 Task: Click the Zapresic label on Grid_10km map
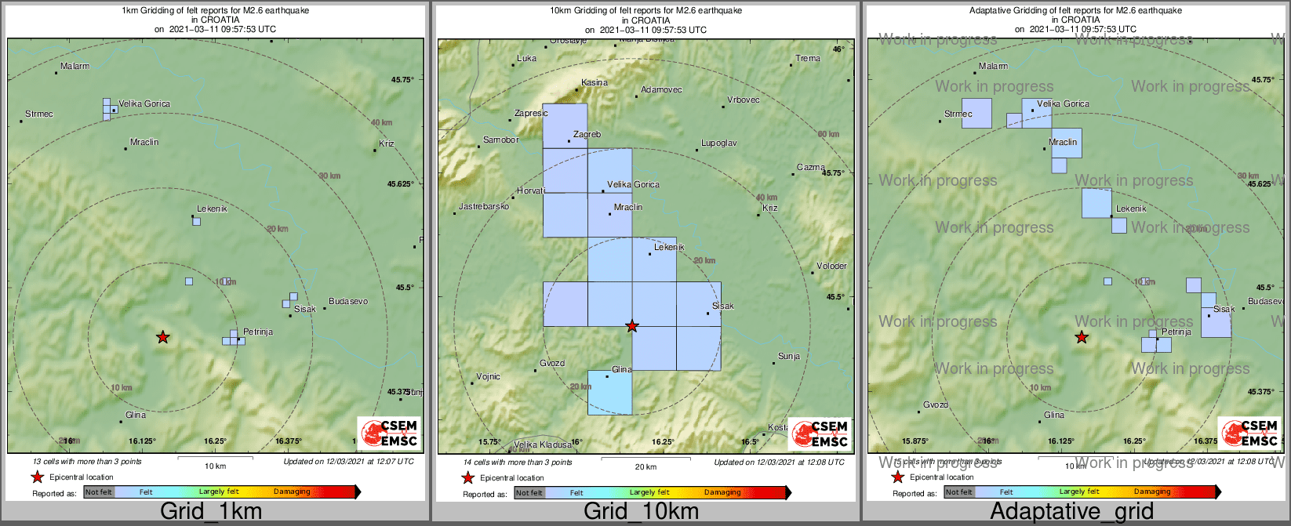(531, 113)
